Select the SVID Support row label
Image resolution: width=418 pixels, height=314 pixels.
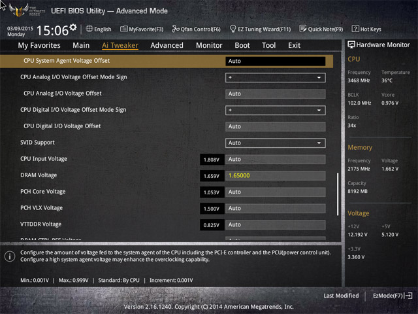(x=38, y=143)
